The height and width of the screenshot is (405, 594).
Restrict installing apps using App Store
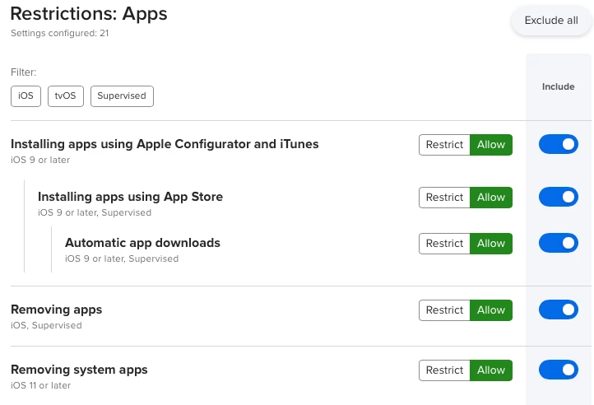coord(444,198)
